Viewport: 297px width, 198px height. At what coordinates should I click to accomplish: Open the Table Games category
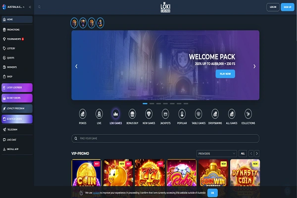click(x=198, y=114)
